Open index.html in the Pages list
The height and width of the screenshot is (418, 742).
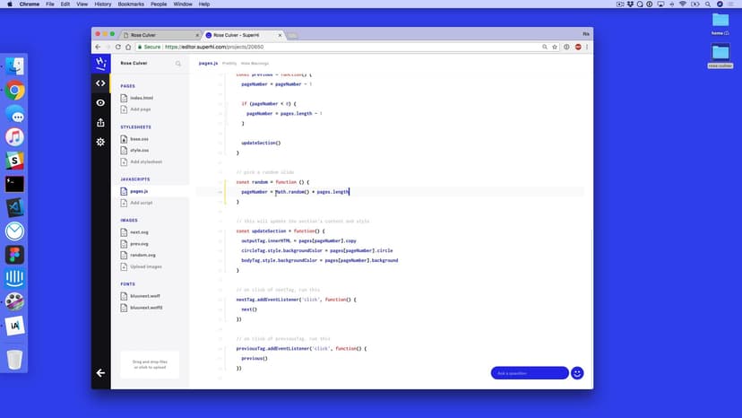coord(142,98)
